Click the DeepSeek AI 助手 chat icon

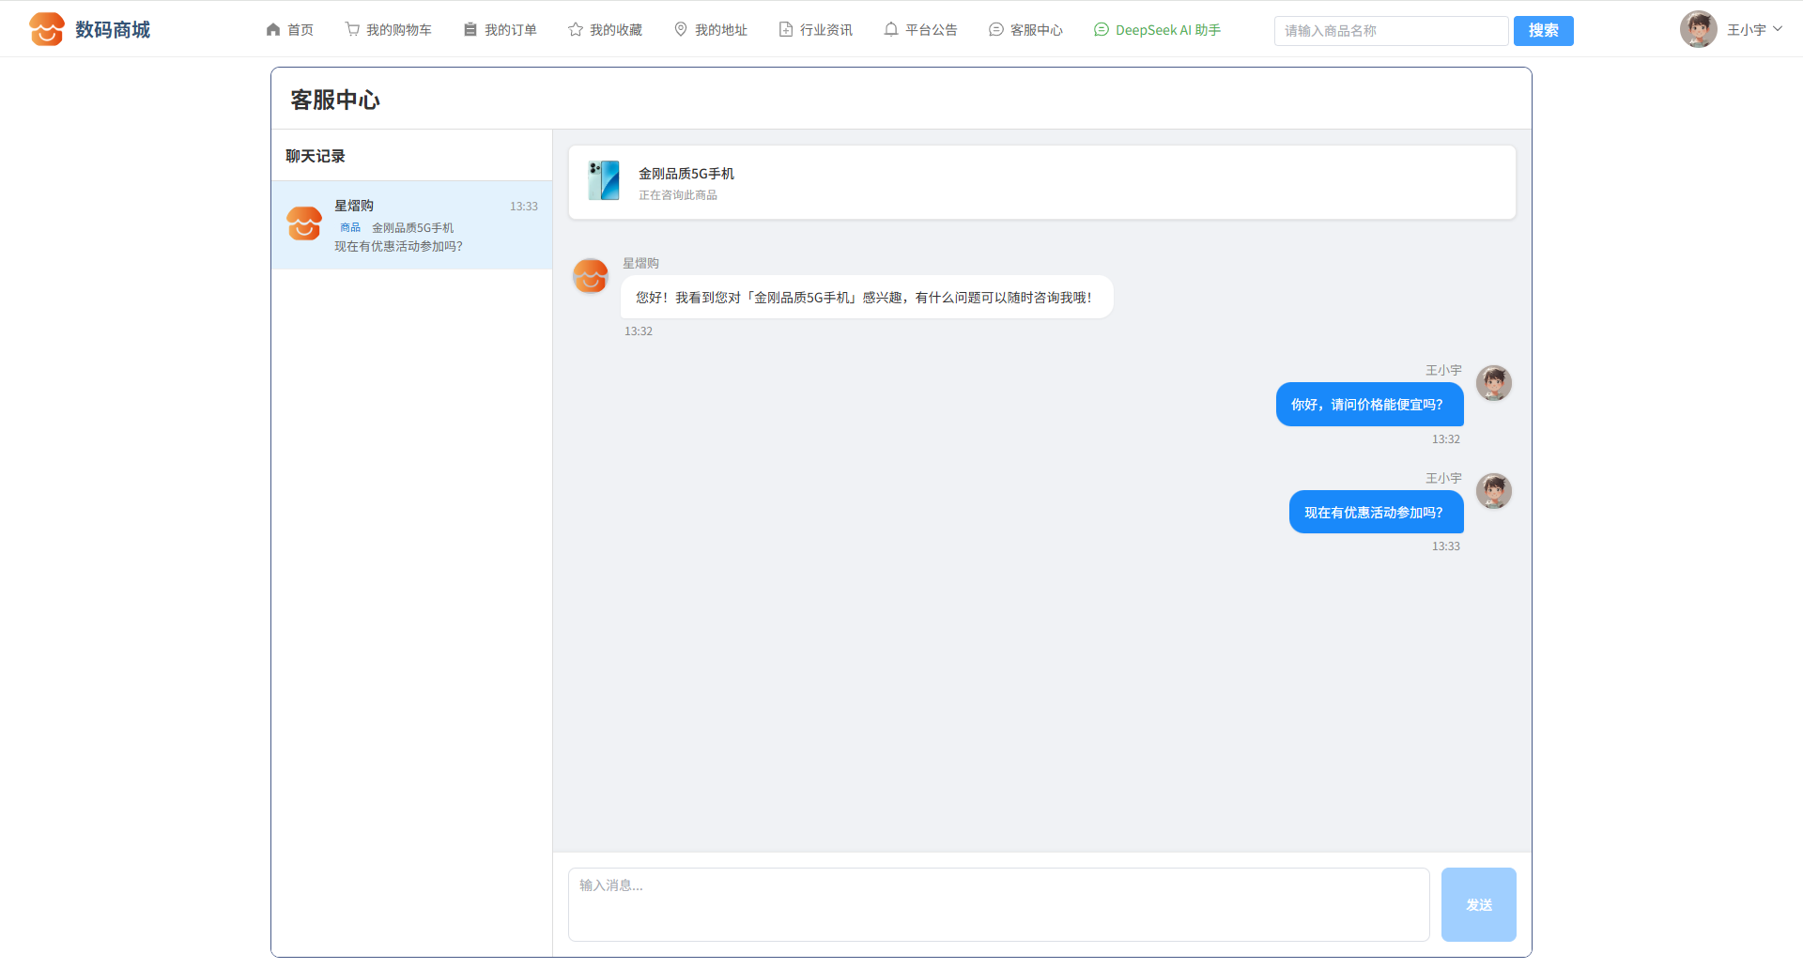pyautogui.click(x=1102, y=30)
